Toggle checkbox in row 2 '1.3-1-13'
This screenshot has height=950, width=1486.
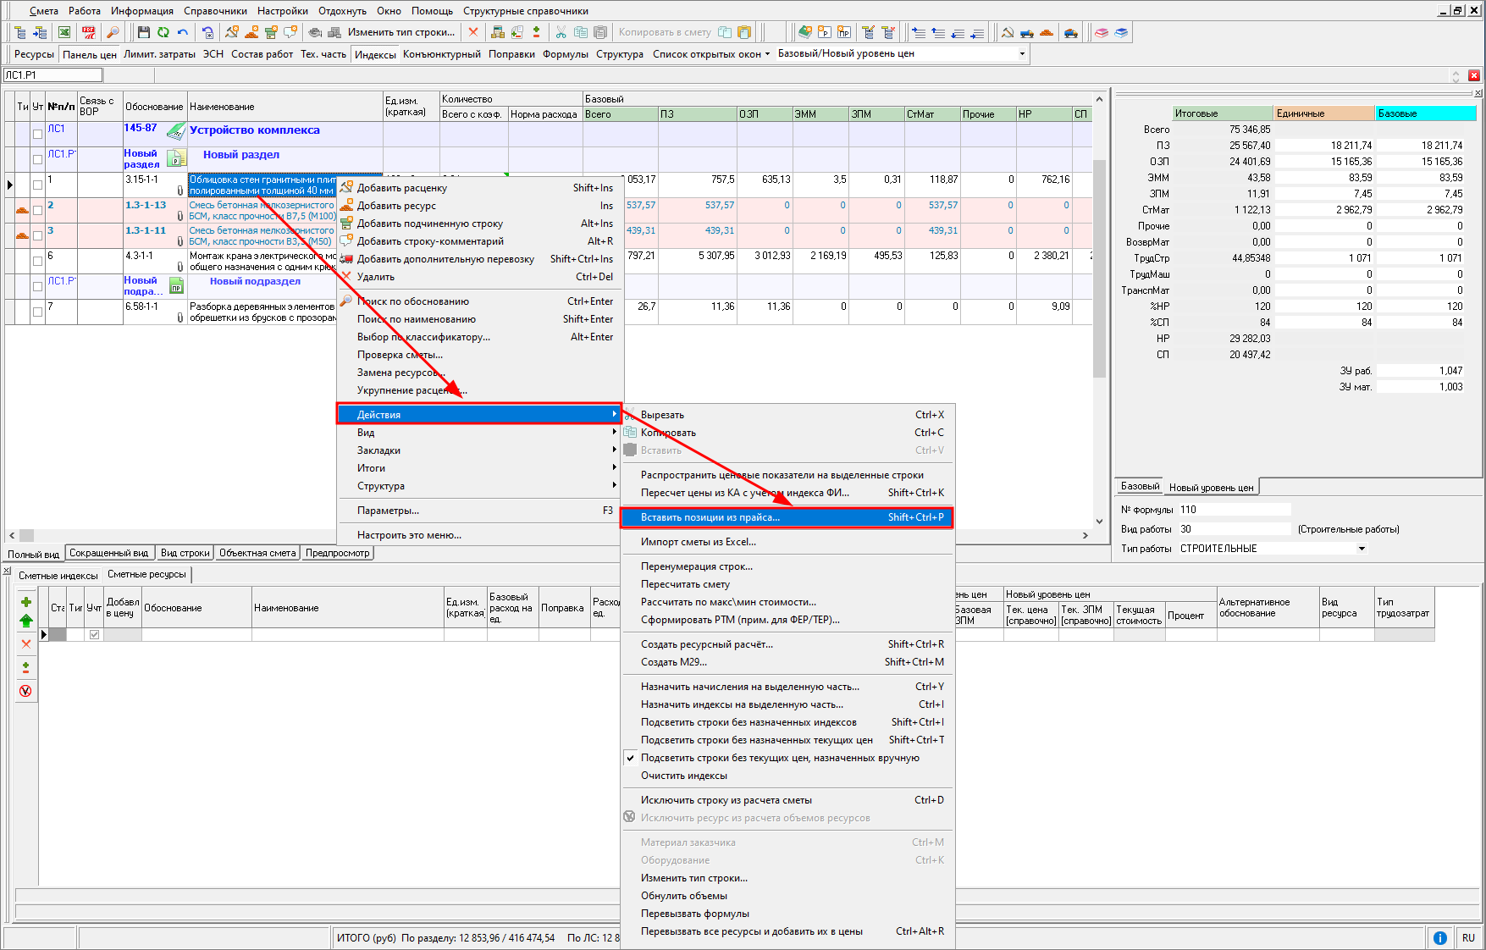point(37,210)
